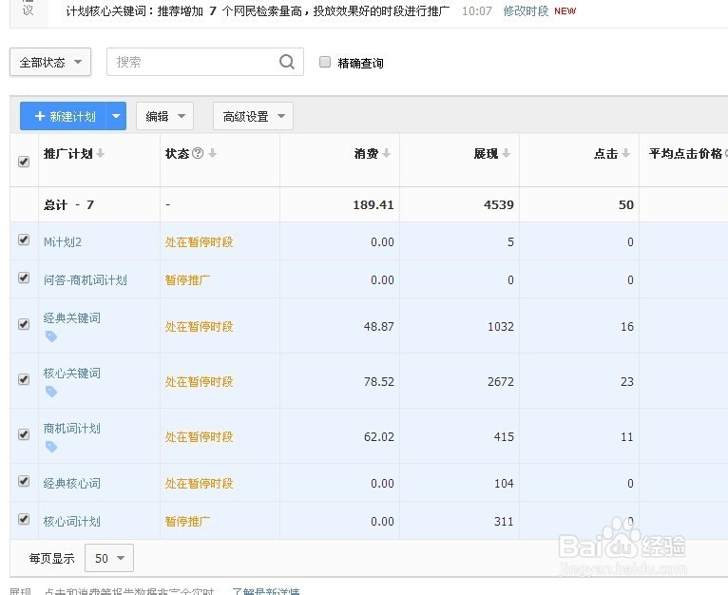
Task: Click the total 消费 value 189.41
Action: pyautogui.click(x=374, y=205)
